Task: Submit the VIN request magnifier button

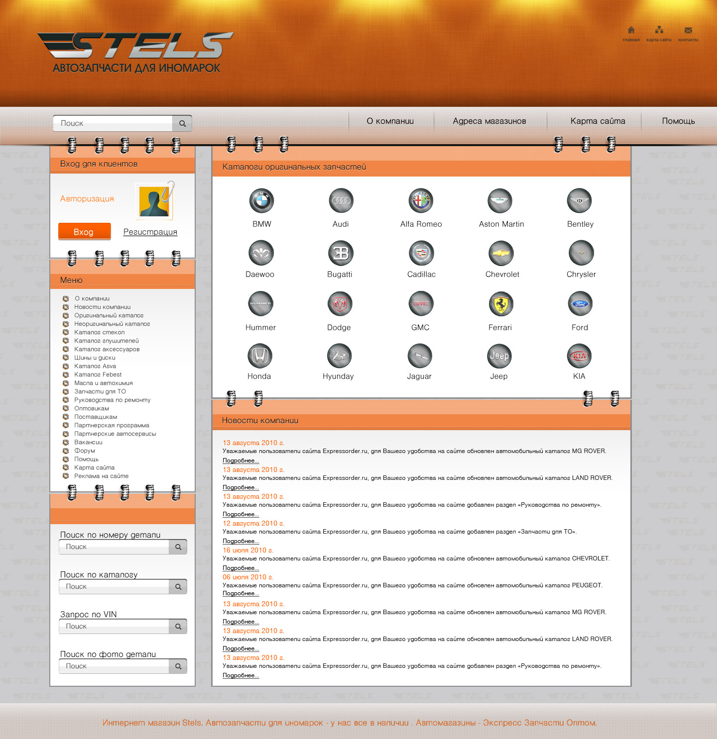Action: click(178, 627)
